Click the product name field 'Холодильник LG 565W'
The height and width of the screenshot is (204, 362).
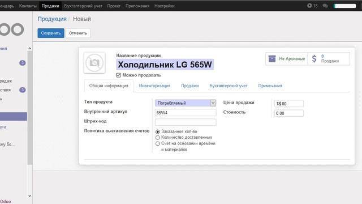pos(165,65)
